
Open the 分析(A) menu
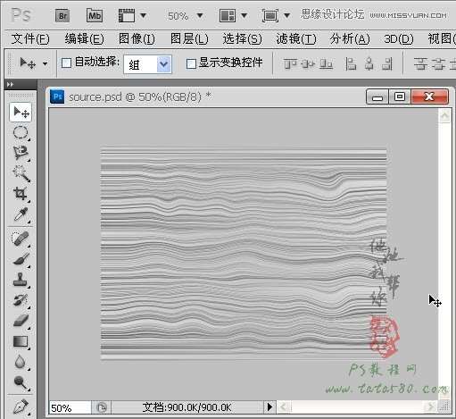350,39
